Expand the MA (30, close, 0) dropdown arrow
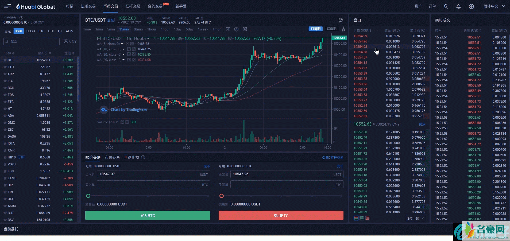The width and height of the screenshot is (510, 241). [x=123, y=55]
